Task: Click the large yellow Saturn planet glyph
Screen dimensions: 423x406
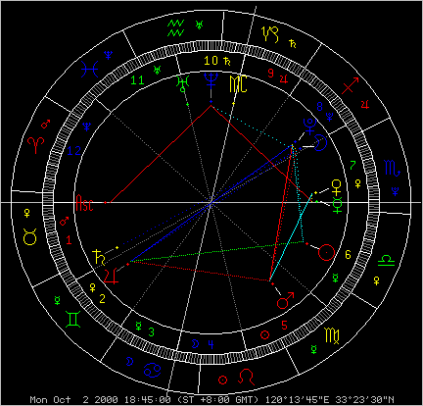Action: (x=99, y=257)
